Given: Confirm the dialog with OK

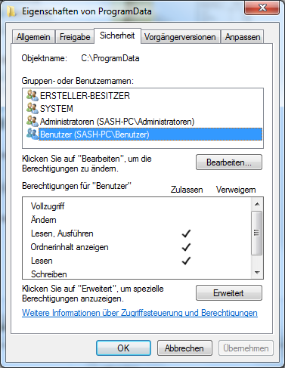Looking at the screenshot, I should (123, 348).
